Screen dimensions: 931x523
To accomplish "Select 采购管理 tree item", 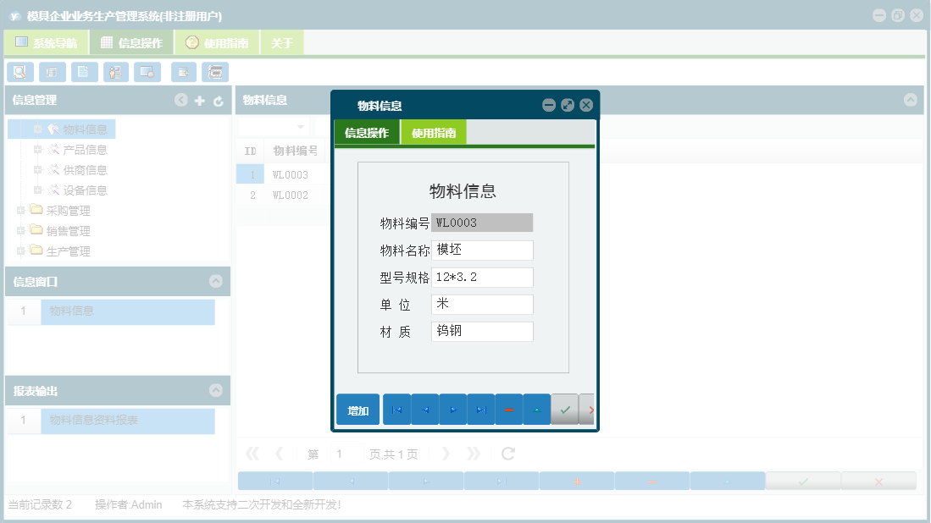I will (69, 211).
